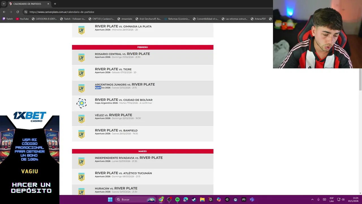Open Copilot from the taskbar
This screenshot has height=204, width=362.
[219, 199]
